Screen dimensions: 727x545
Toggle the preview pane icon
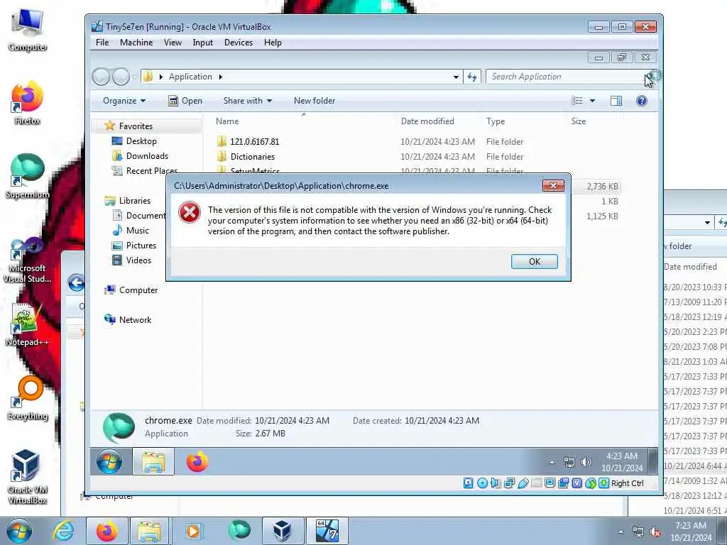[616, 101]
